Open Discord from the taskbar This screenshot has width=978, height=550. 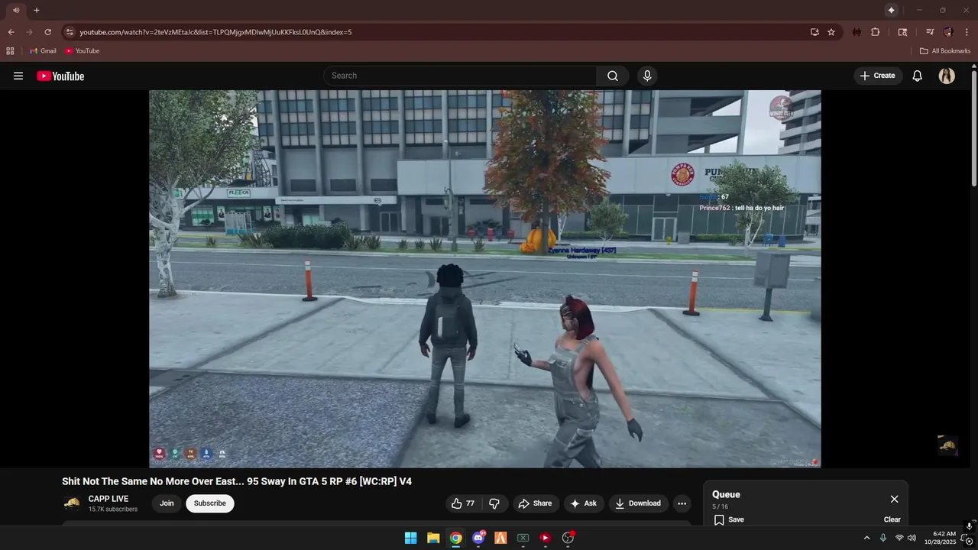(478, 538)
